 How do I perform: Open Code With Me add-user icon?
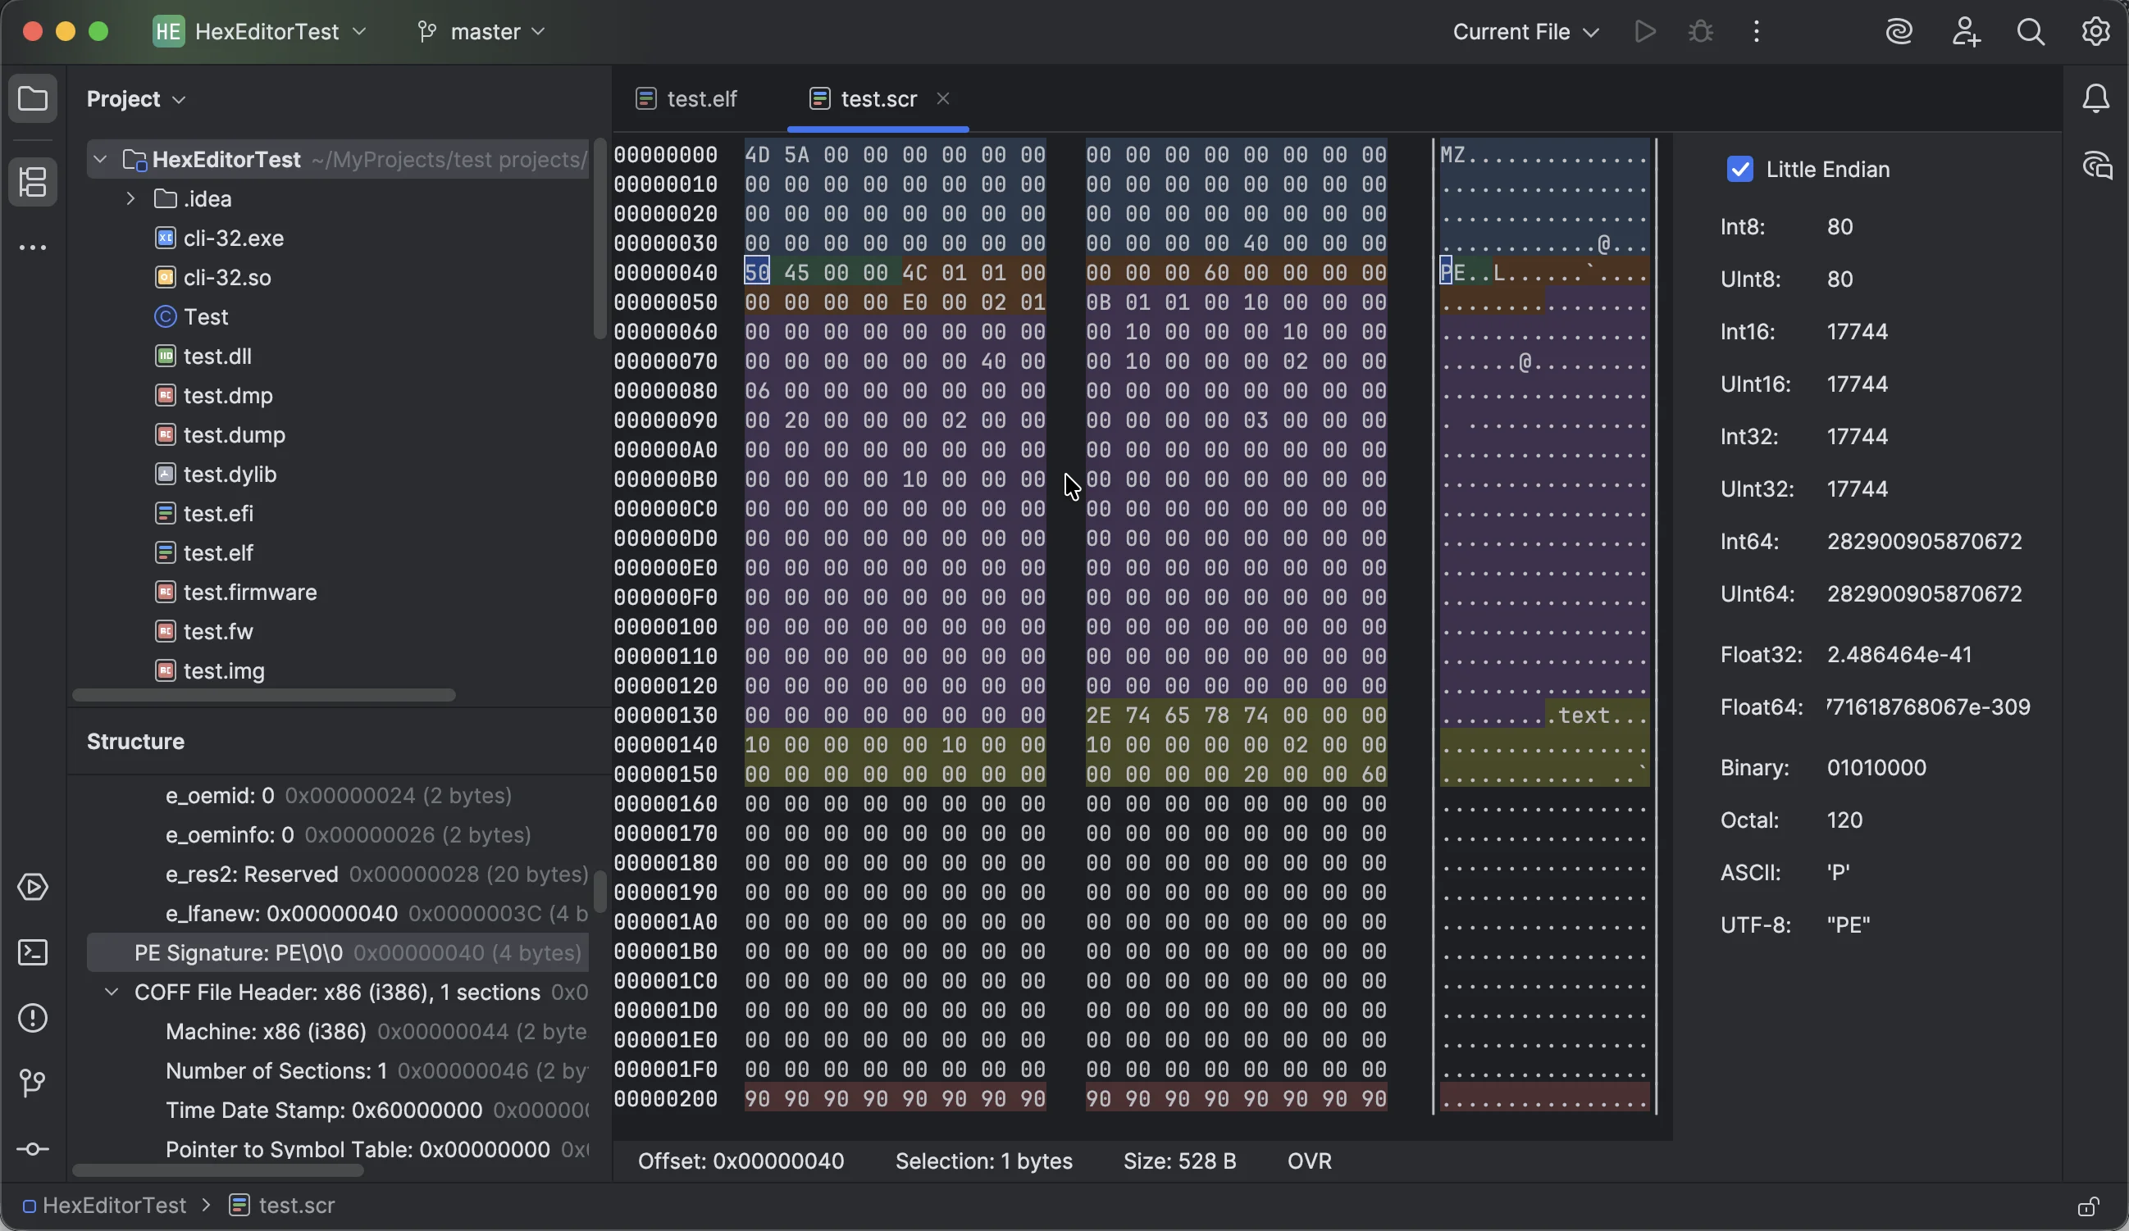(x=1965, y=32)
